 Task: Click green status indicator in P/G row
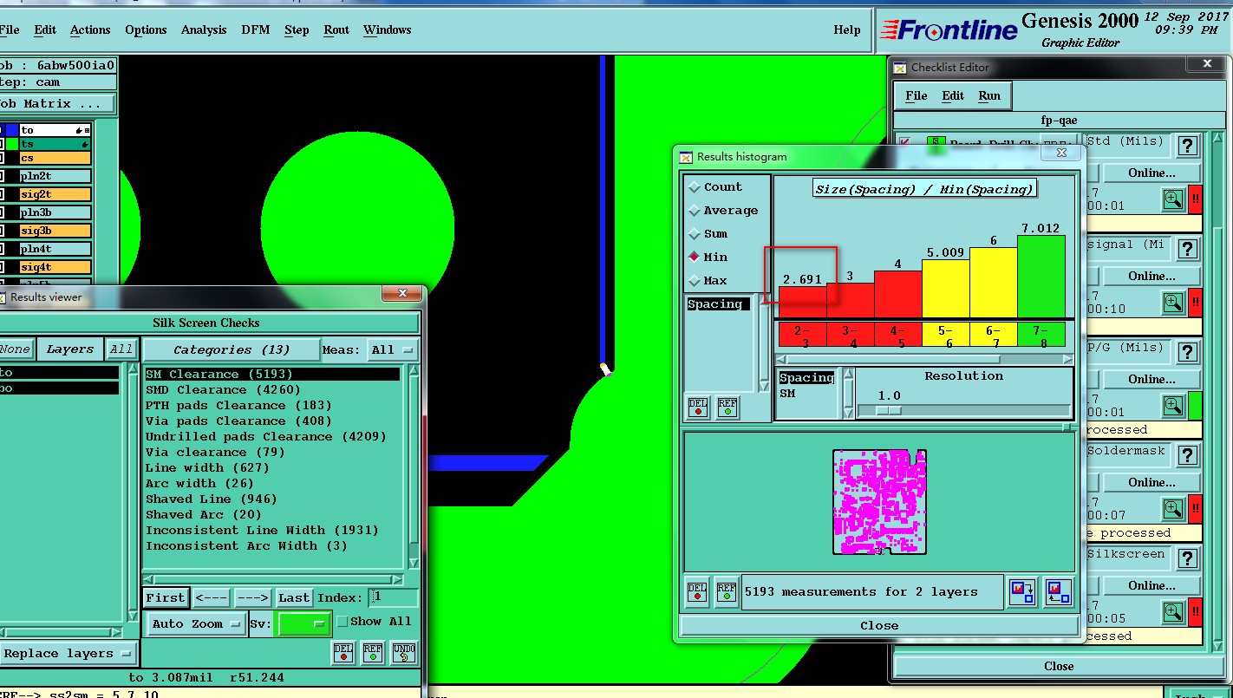pos(1196,406)
